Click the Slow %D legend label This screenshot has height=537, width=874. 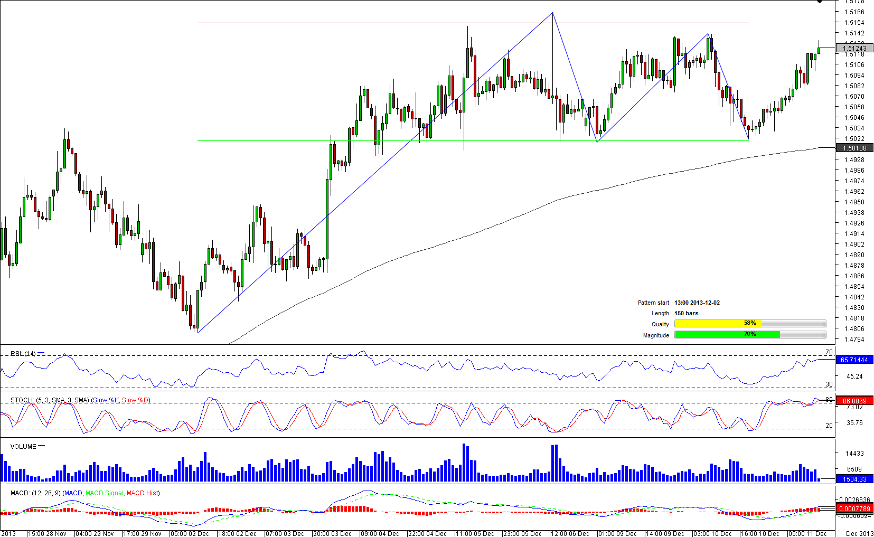[136, 400]
